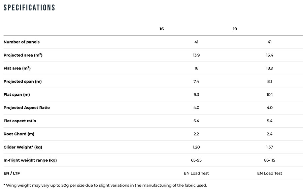Image resolution: width=303 pixels, height=193 pixels.
Task: Select the size 16 column header
Action: pyautogui.click(x=162, y=29)
